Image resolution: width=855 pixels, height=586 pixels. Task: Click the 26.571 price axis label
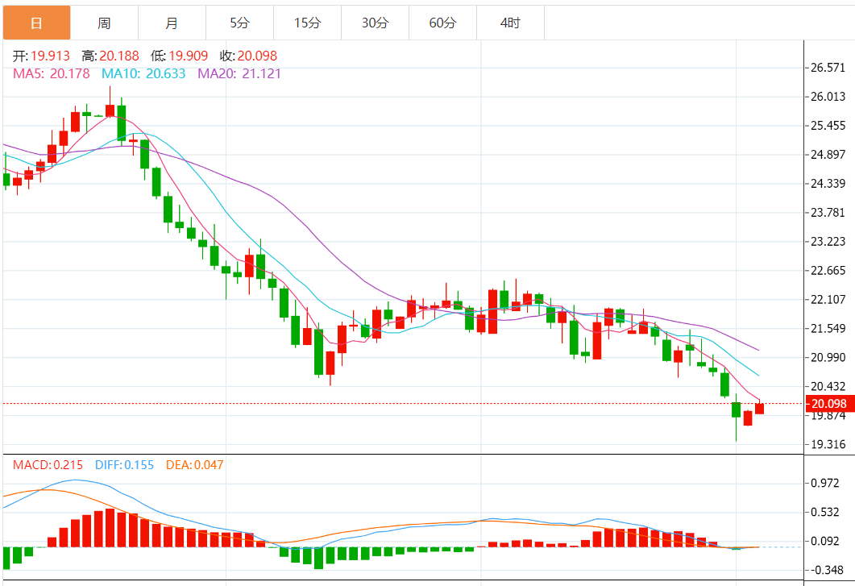pyautogui.click(x=828, y=68)
